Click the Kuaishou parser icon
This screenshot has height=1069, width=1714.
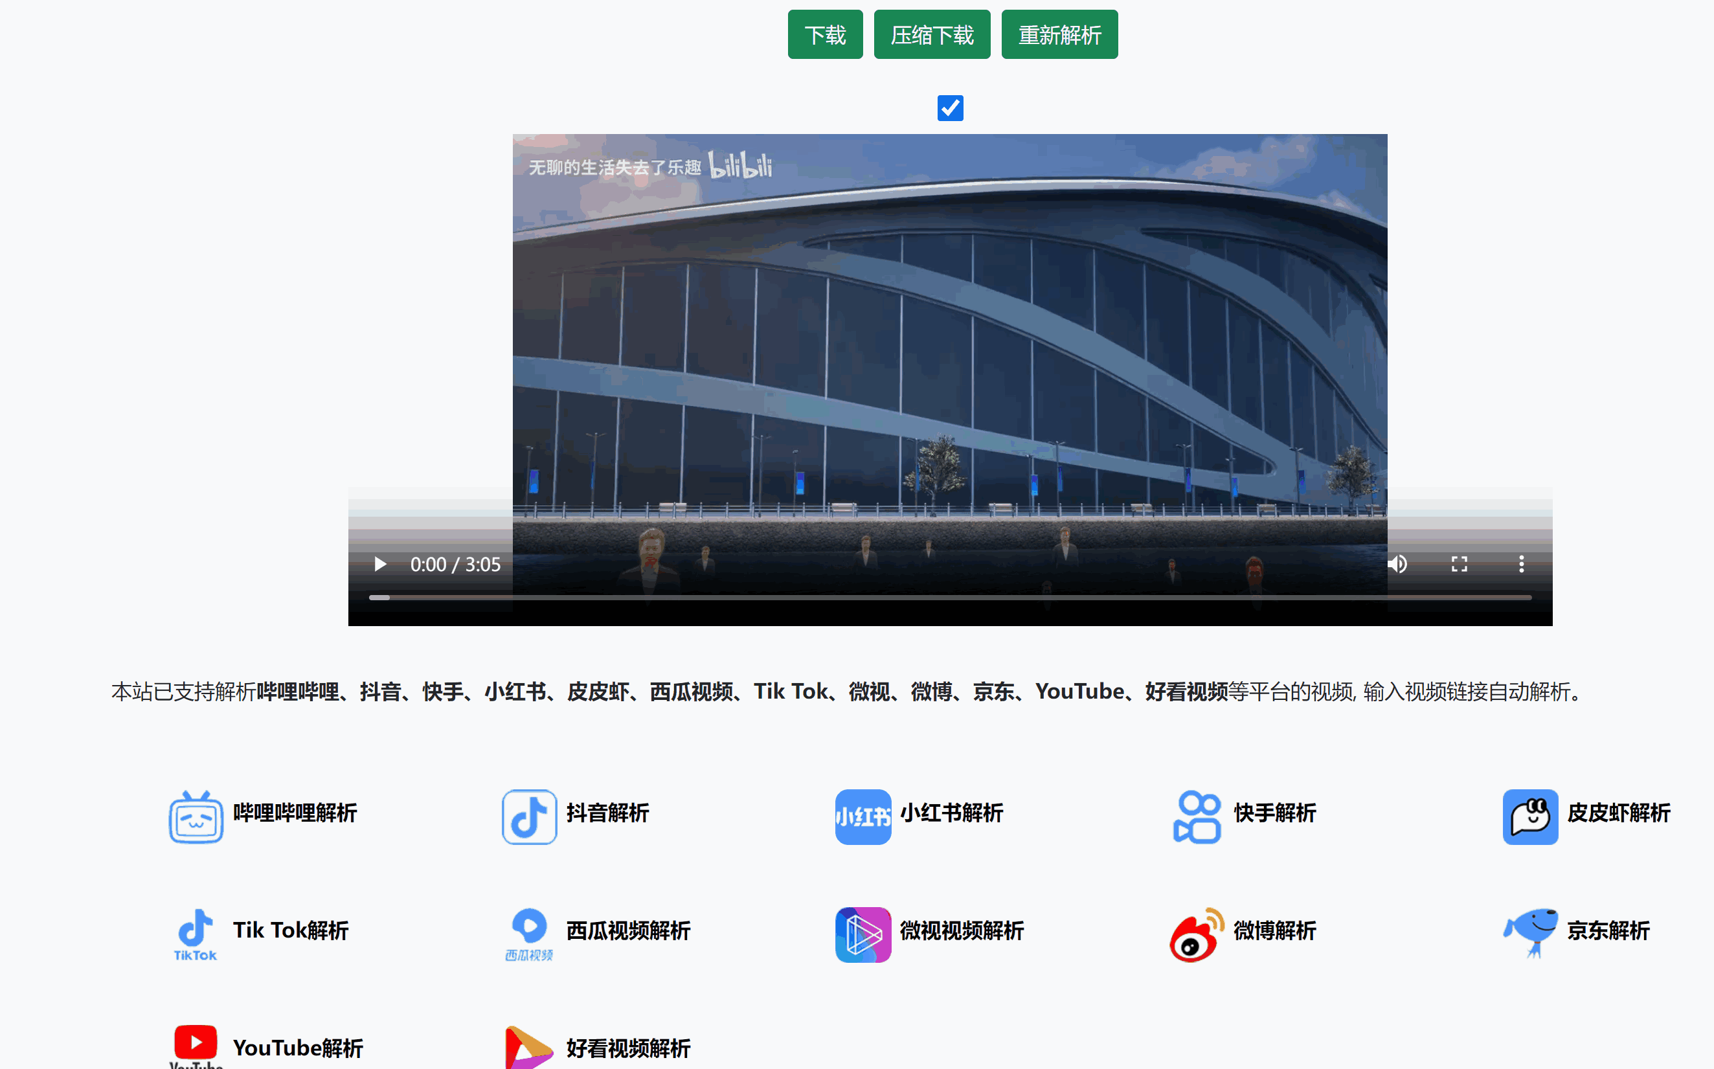click(x=1197, y=816)
